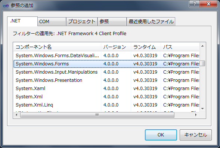Click the horizontal scrollbar left arrow
Screen dimensions: 220x148
point(16,115)
